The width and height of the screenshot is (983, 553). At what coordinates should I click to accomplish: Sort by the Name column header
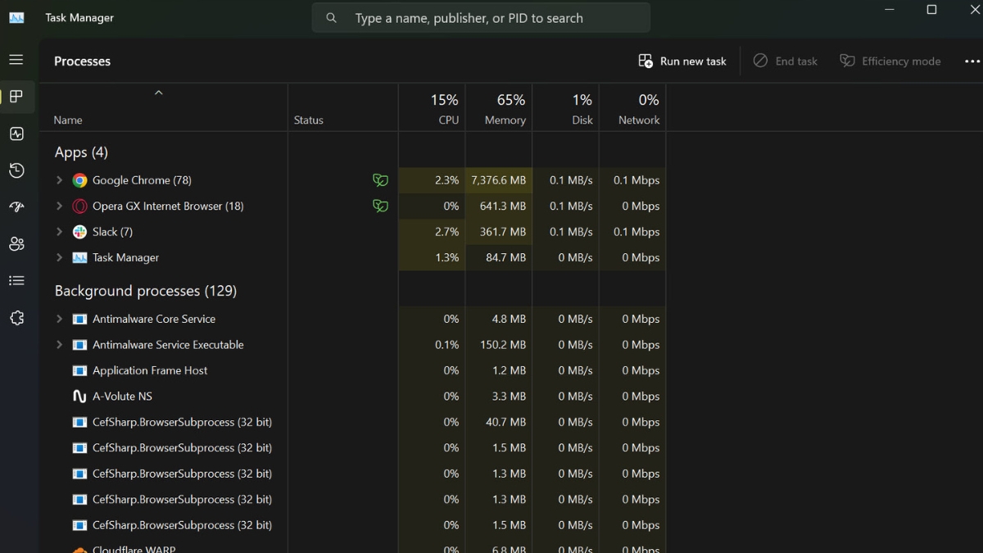pos(68,120)
